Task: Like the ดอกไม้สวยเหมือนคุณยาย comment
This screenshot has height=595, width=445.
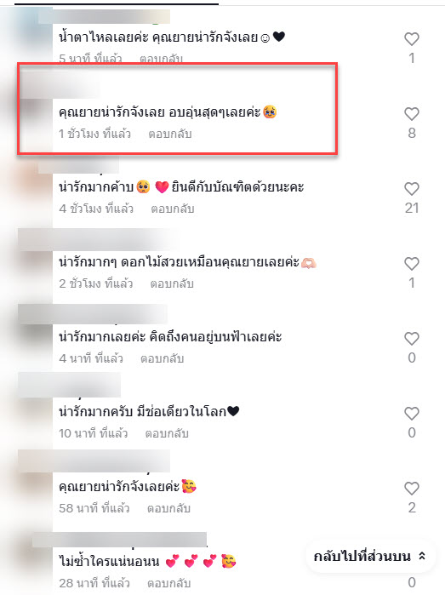Action: pos(412,263)
